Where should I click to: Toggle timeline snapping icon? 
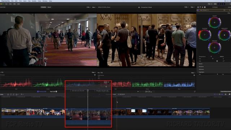pos(222,94)
